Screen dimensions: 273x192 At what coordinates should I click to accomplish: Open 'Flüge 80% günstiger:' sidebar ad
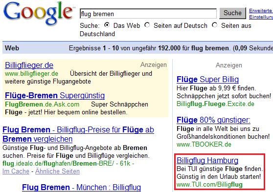click(213, 120)
